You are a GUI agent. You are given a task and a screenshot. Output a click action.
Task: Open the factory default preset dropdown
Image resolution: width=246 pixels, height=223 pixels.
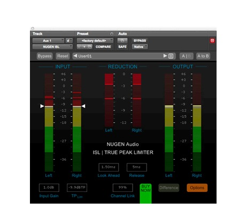tap(95, 41)
